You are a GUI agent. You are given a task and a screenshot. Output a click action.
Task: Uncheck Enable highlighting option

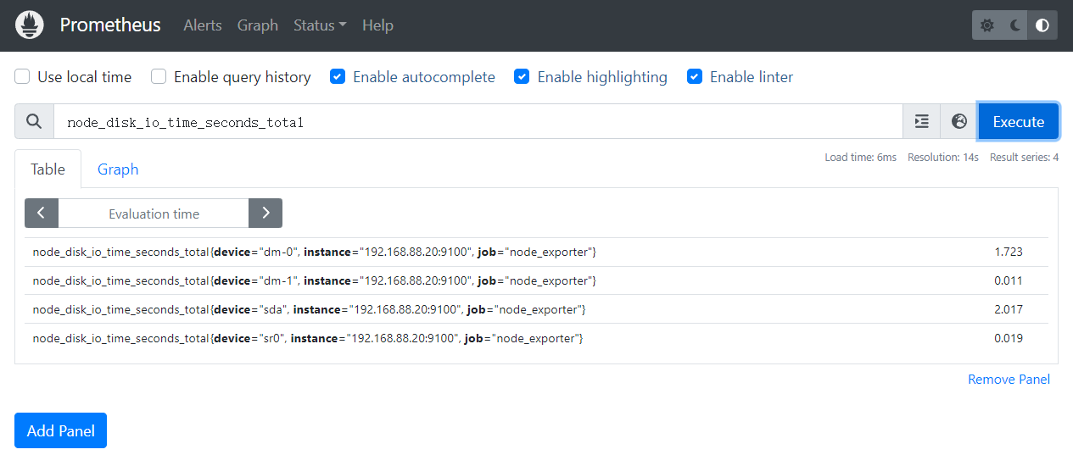[523, 77]
